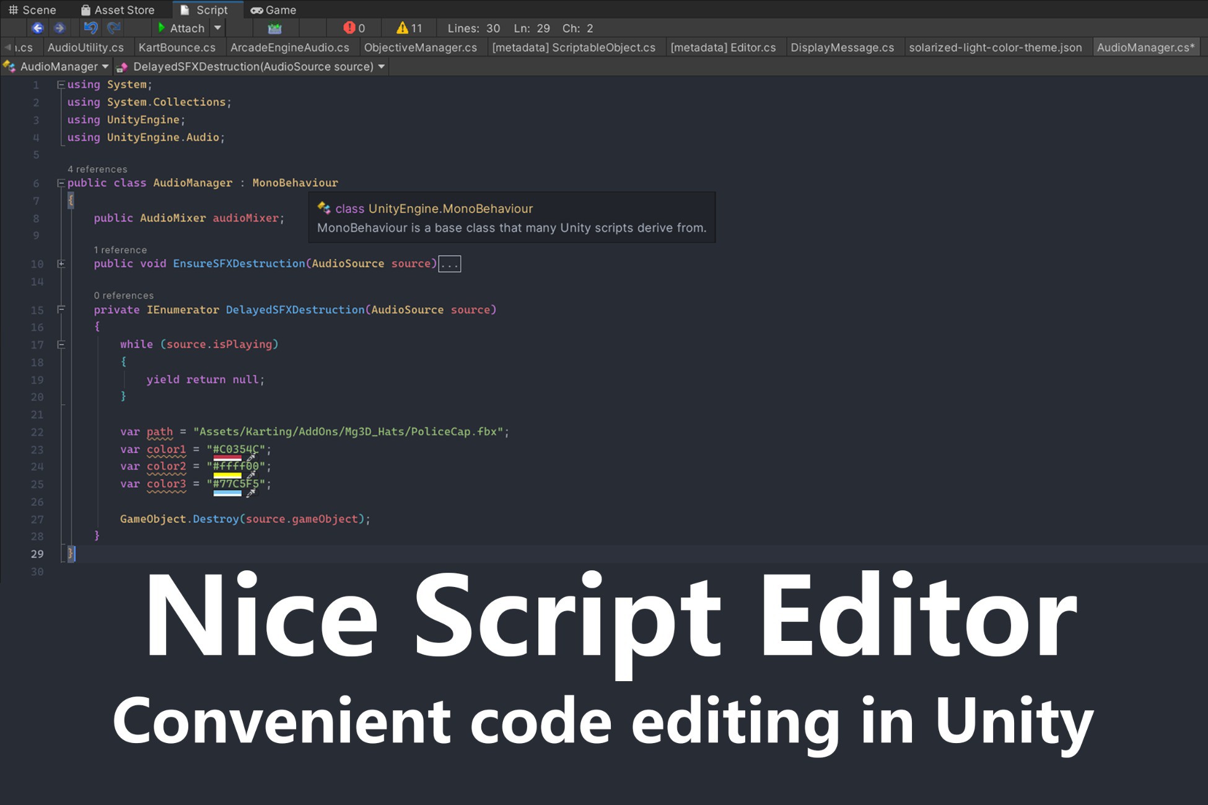
Task: Collapse the while loop fold at line 17
Action: (x=60, y=344)
